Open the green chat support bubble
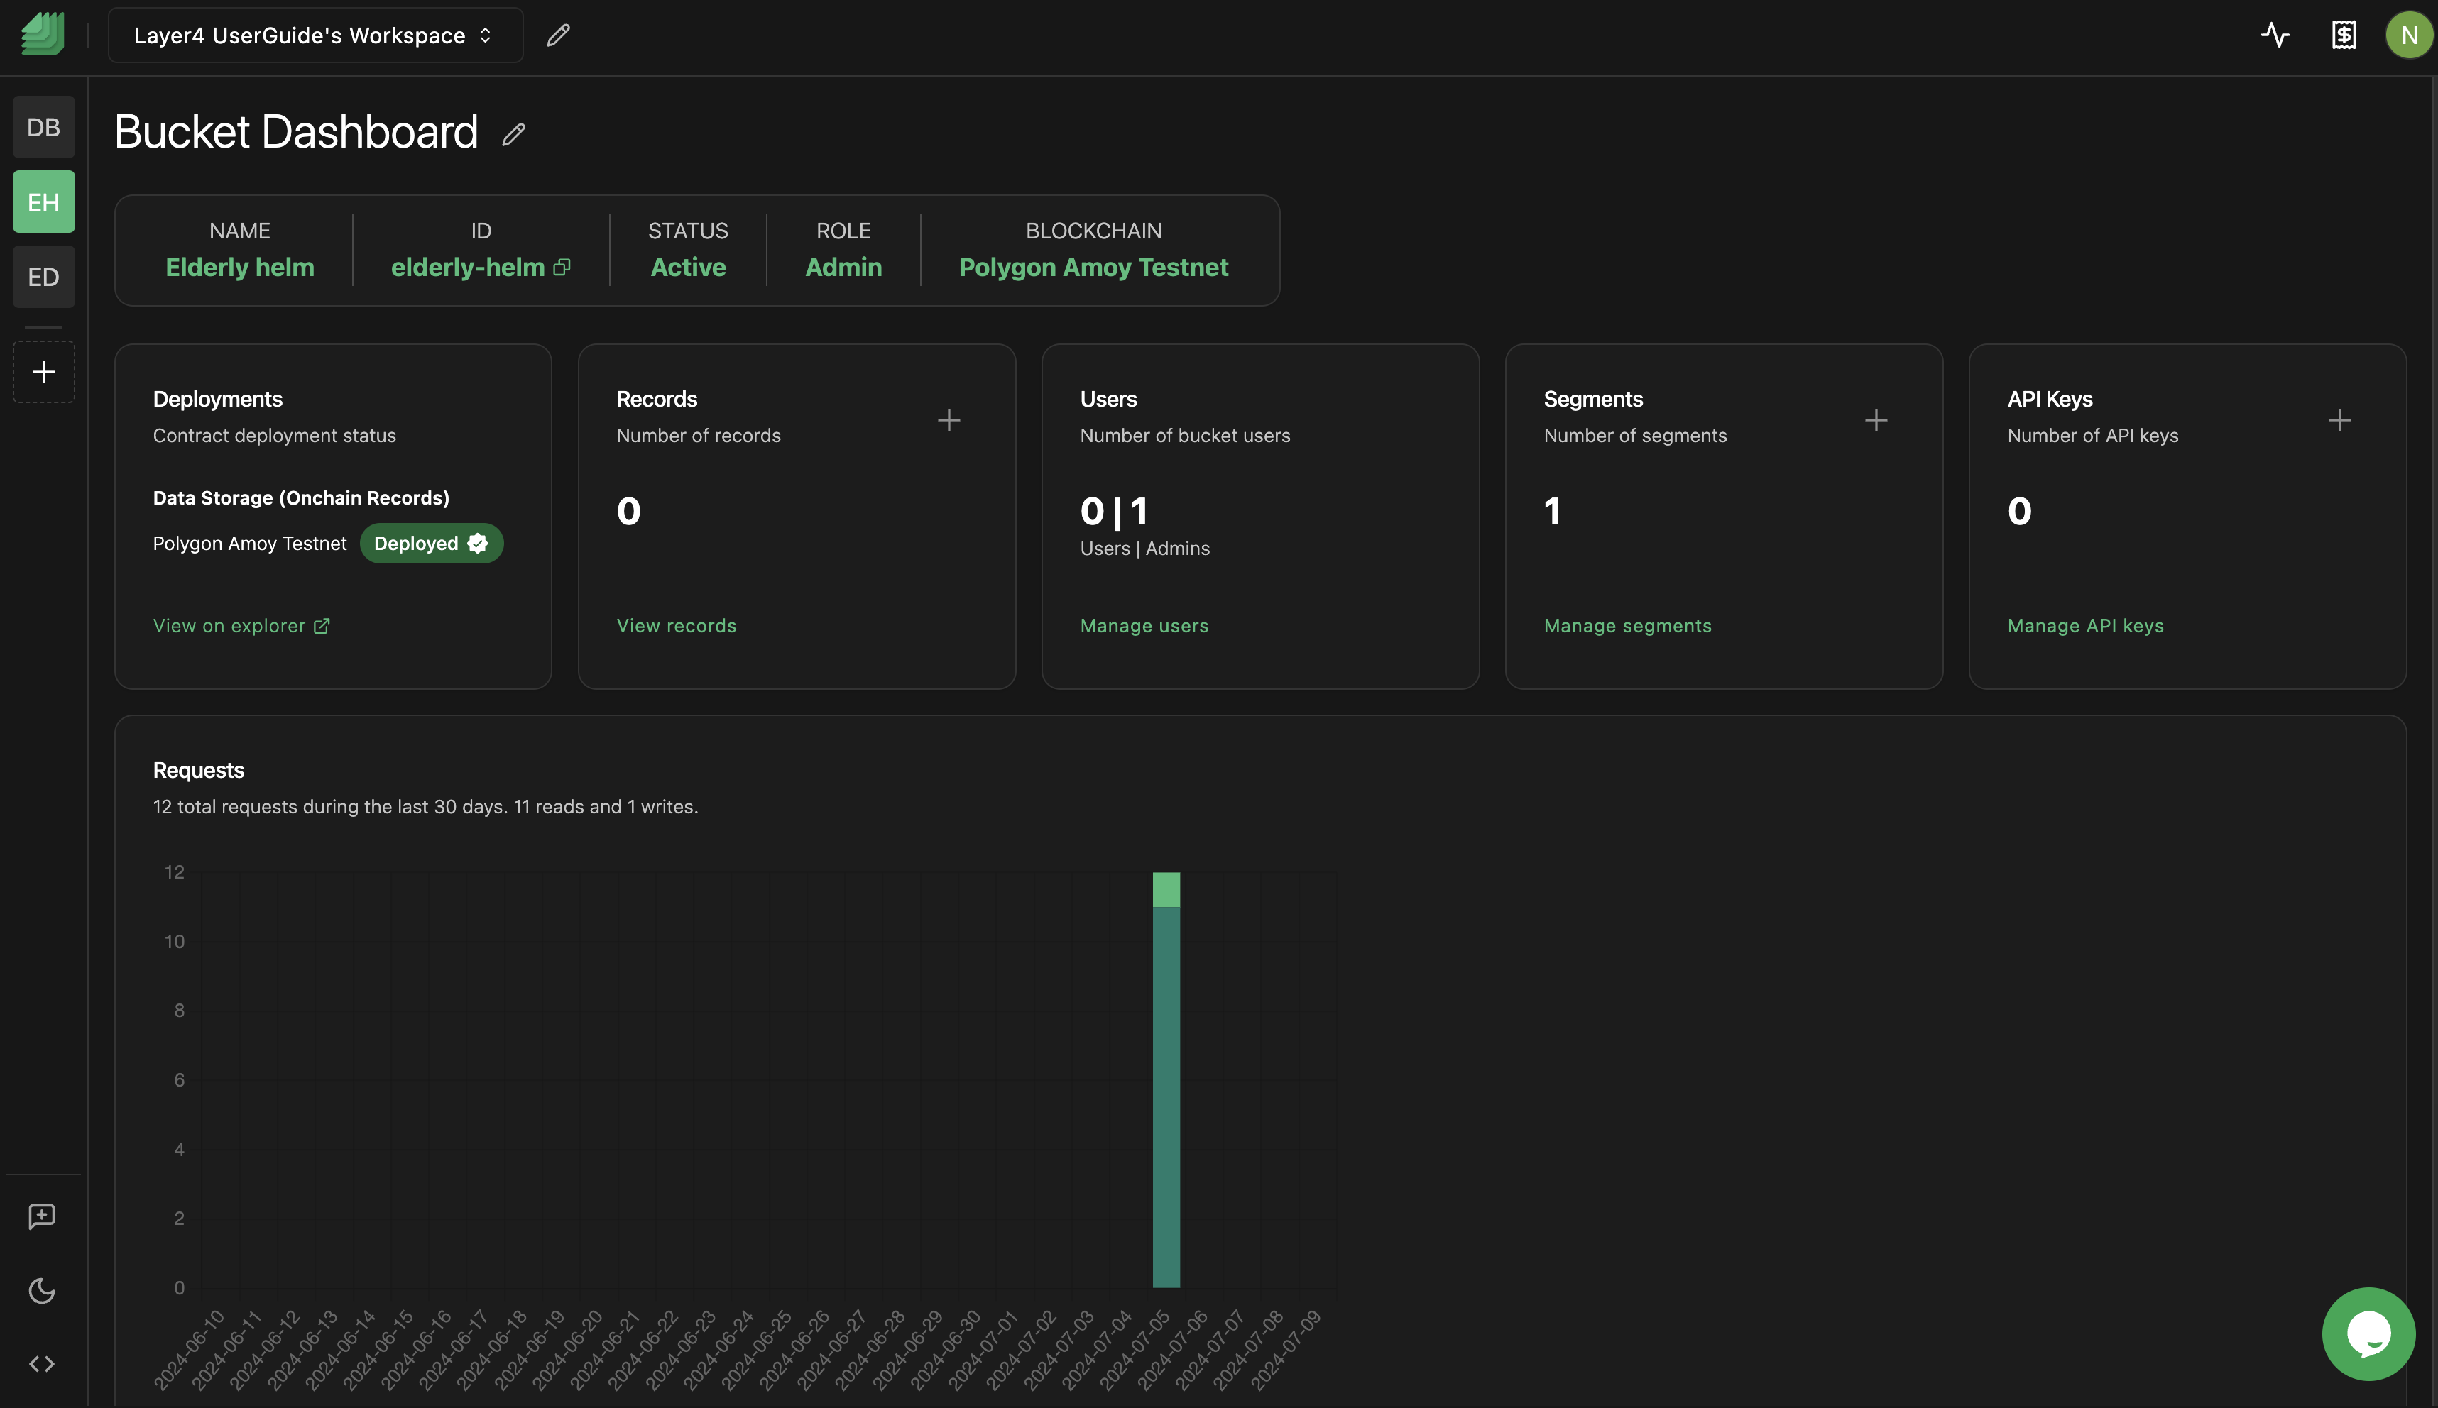This screenshot has height=1408, width=2438. (2368, 1334)
